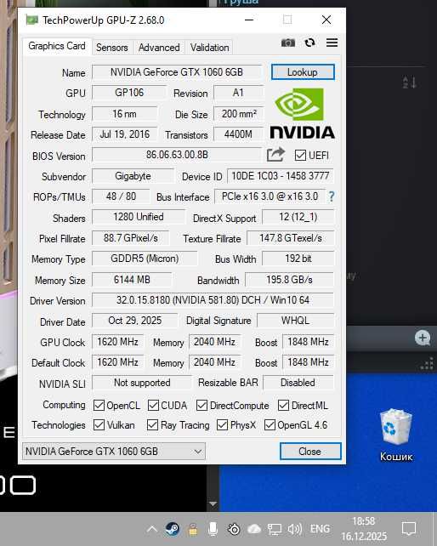Click the Release Date value Jul 19, 2016

[125, 134]
